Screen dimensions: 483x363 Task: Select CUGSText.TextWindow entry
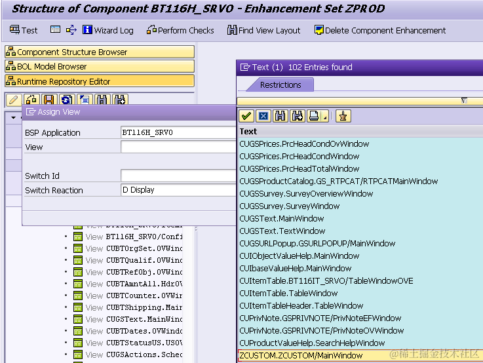(x=282, y=231)
